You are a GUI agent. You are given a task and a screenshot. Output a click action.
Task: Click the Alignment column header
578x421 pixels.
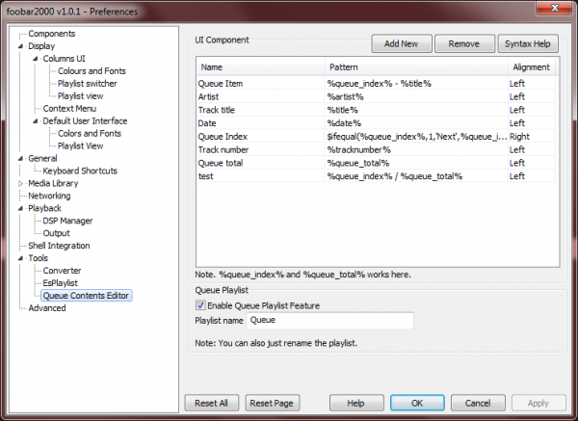pos(532,67)
